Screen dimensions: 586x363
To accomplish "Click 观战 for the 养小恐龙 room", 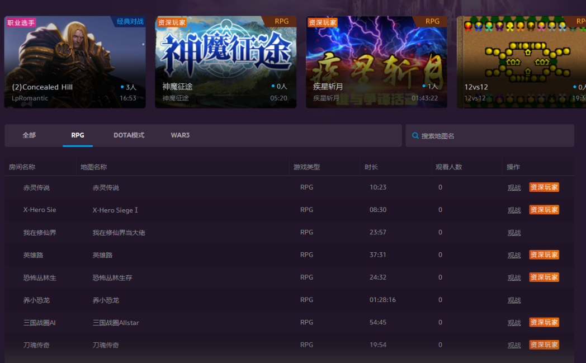I will (514, 300).
